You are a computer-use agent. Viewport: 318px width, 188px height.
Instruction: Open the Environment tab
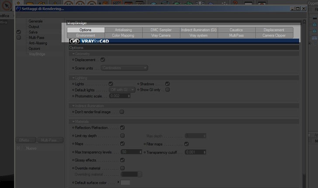pos(86,35)
